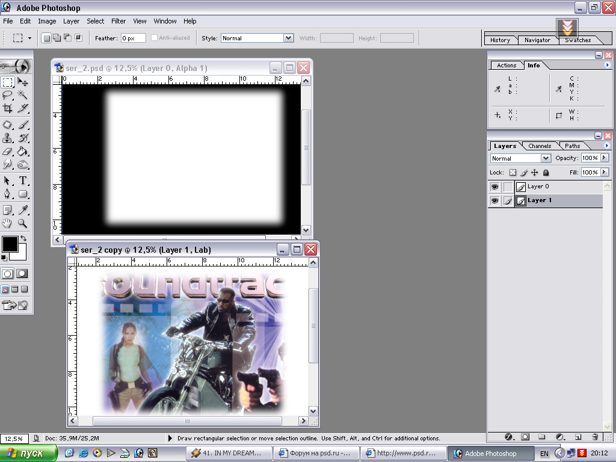Viewport: 616px width, 462px height.
Task: Select the Brush tool
Action: [22, 125]
